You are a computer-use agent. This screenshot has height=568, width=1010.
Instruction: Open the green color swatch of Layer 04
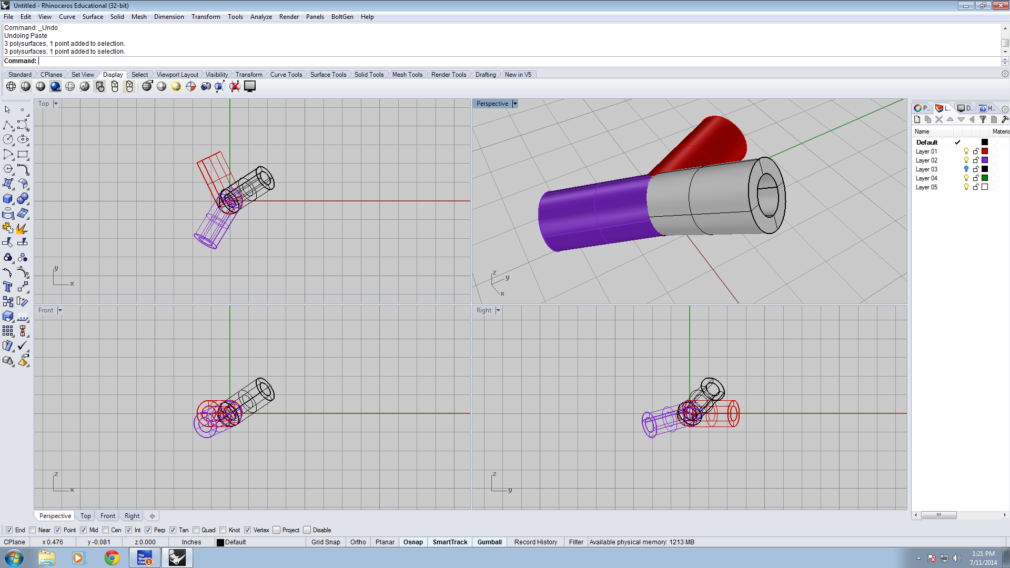[985, 178]
